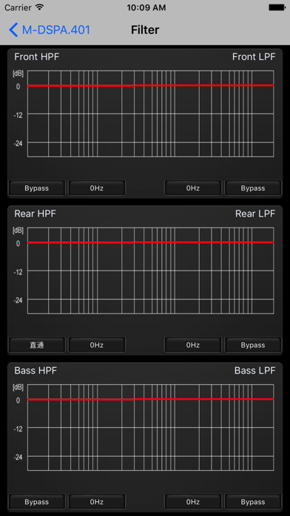Select the Rear HPF label
The height and width of the screenshot is (516, 290).
point(36,214)
